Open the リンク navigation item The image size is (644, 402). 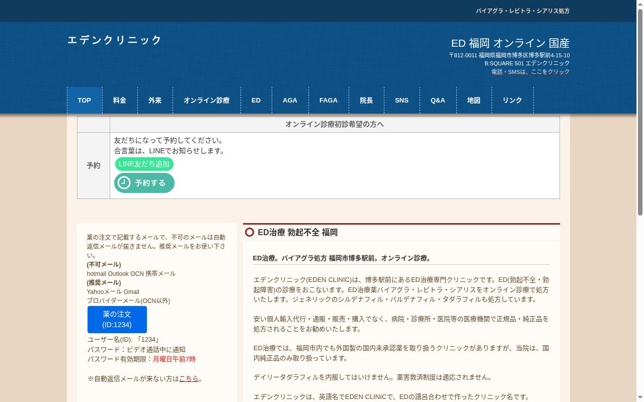point(513,100)
